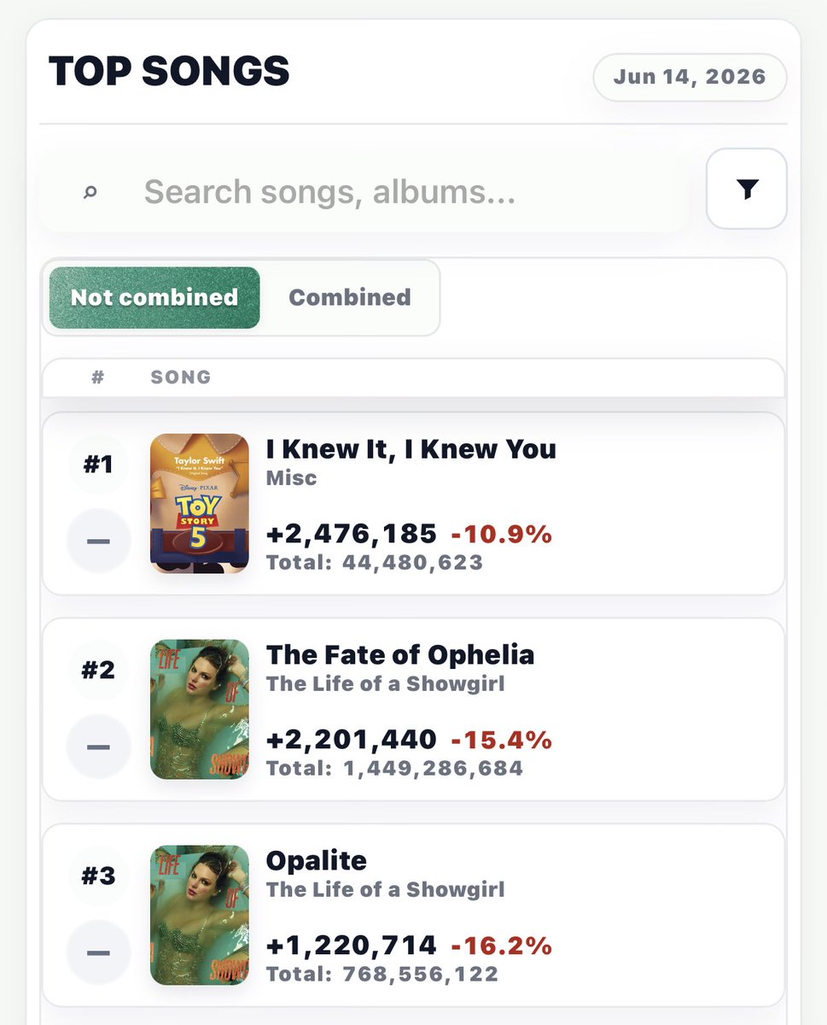Image resolution: width=827 pixels, height=1025 pixels.
Task: Click the Toy Story 5 cover art
Action: coord(200,503)
